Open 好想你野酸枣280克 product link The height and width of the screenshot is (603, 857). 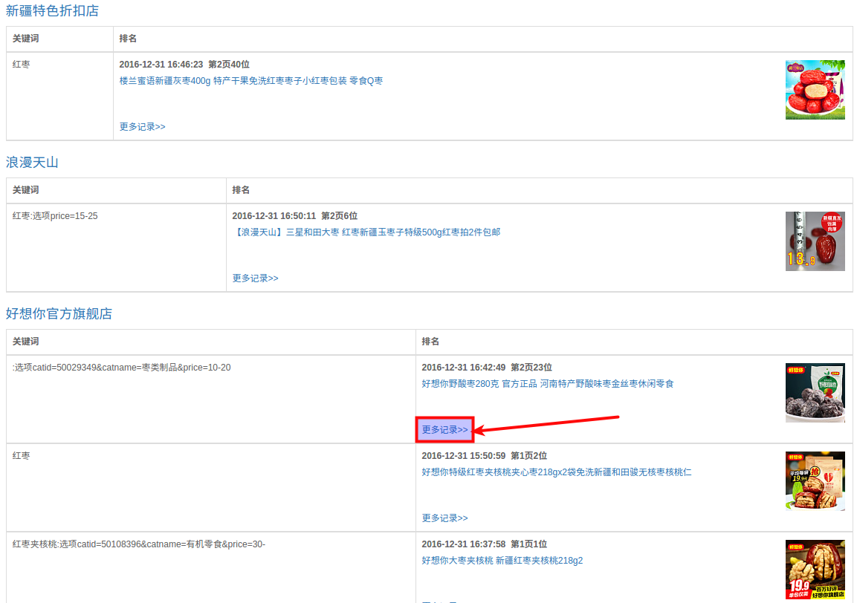tap(548, 384)
